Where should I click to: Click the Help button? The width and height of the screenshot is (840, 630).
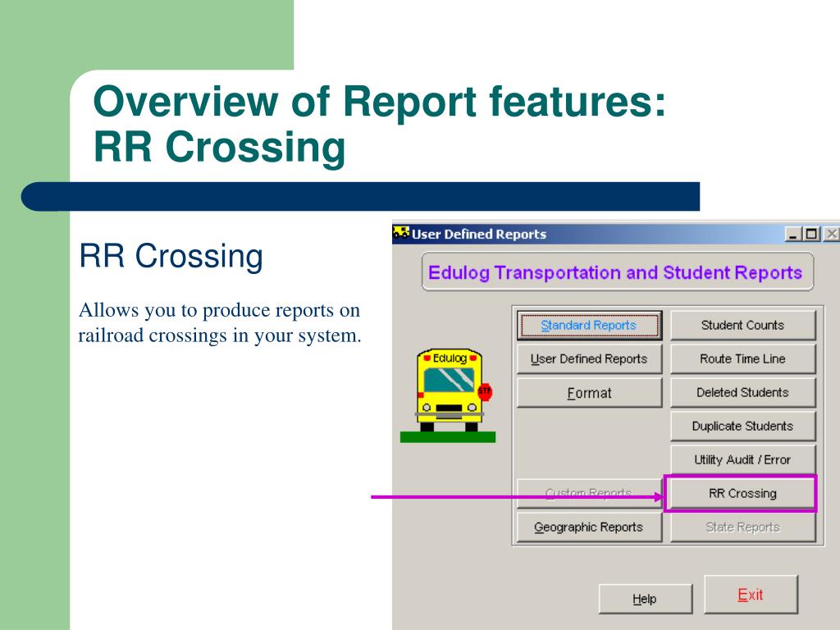pos(645,599)
